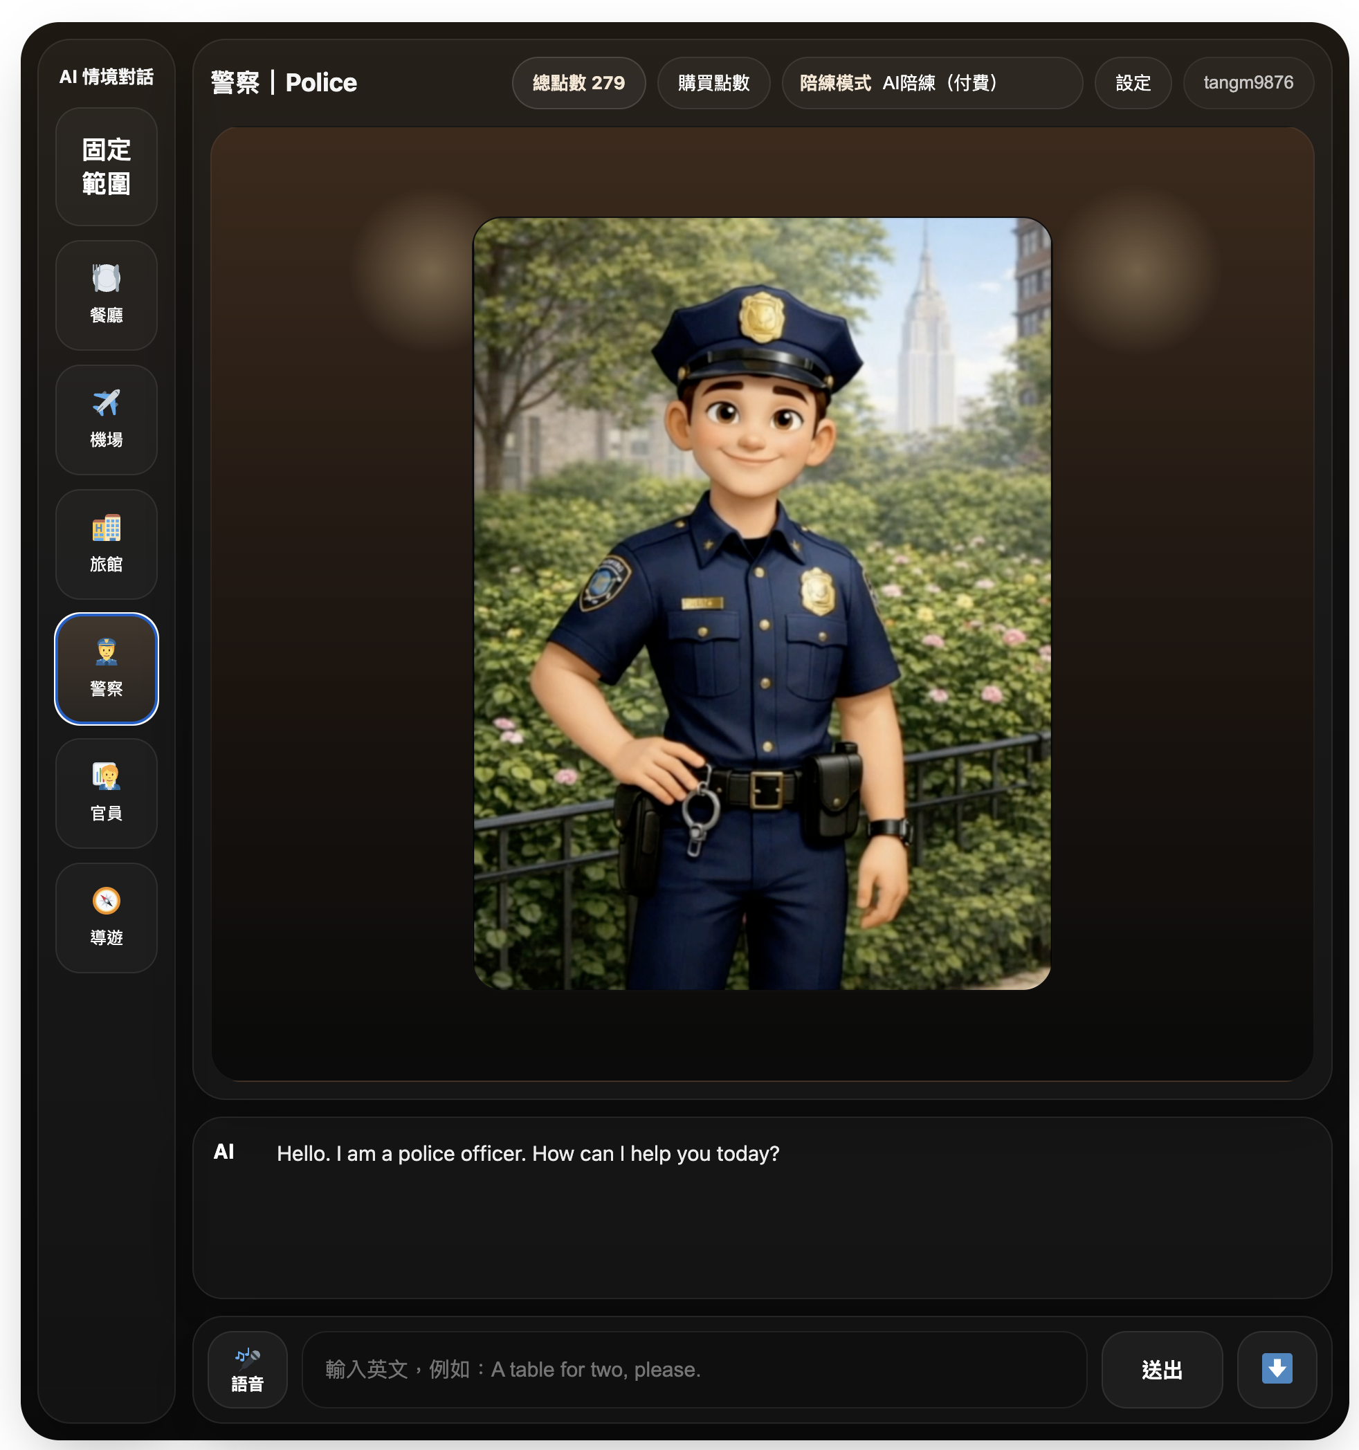Click the police officer character image
The height and width of the screenshot is (1450, 1359).
pyautogui.click(x=762, y=603)
